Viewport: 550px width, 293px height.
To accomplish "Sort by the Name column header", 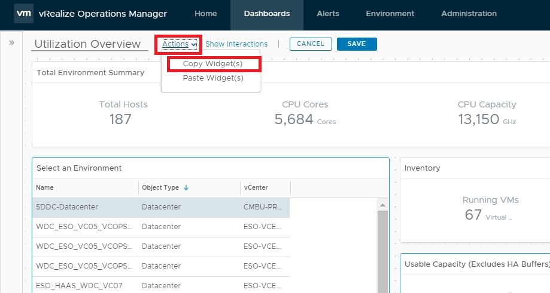I will [45, 187].
